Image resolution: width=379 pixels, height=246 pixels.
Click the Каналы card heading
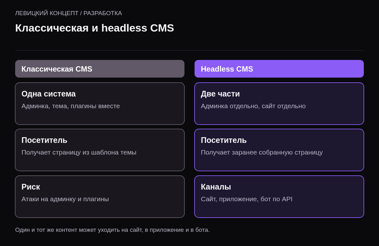pos(216,187)
